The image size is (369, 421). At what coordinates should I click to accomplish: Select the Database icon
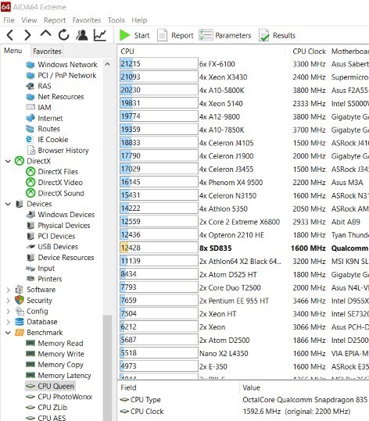click(20, 322)
